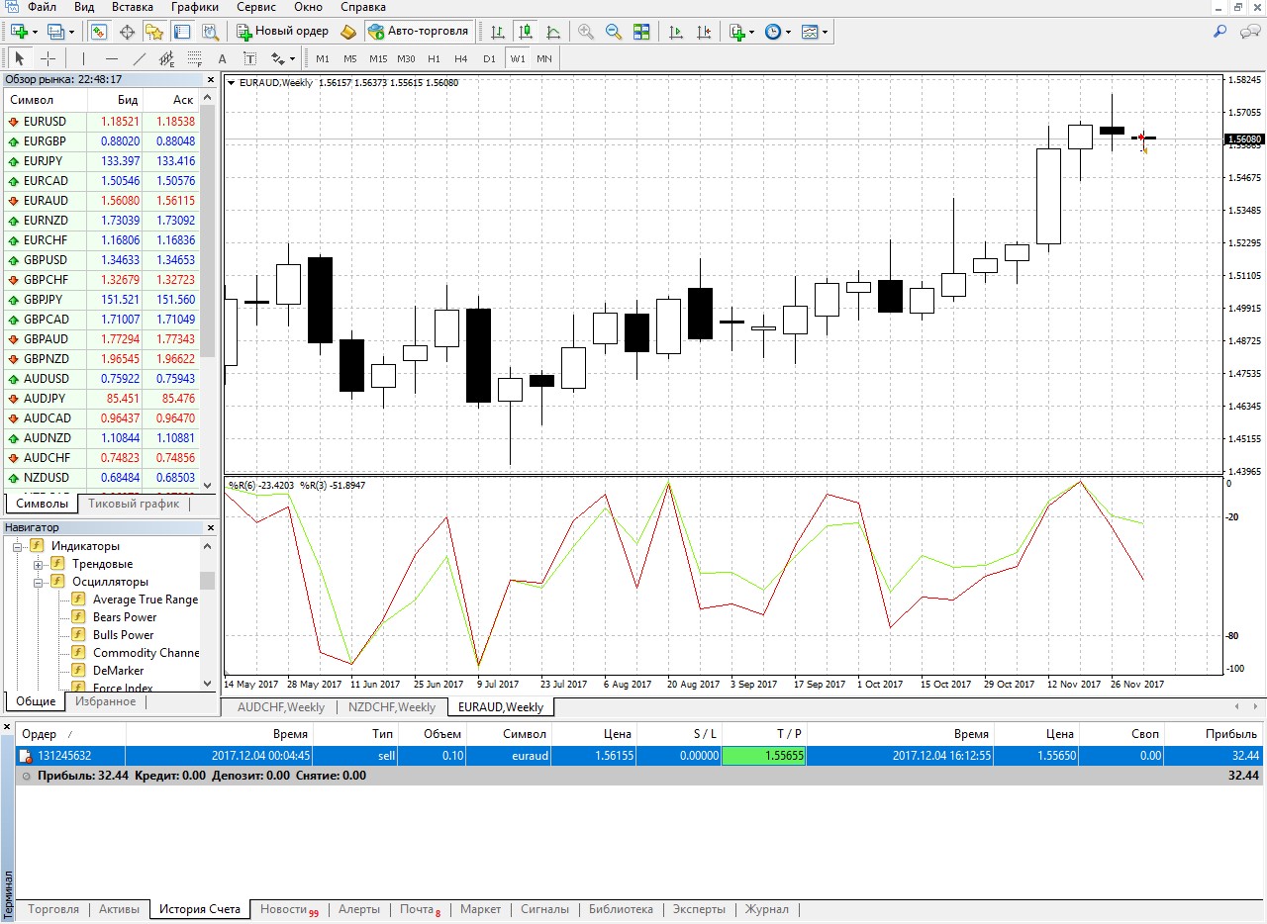This screenshot has height=924, width=1267.
Task: Select the trendline drawing tool
Action: click(x=140, y=58)
